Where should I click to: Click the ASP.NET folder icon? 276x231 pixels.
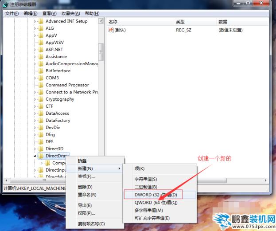[x=41, y=50]
